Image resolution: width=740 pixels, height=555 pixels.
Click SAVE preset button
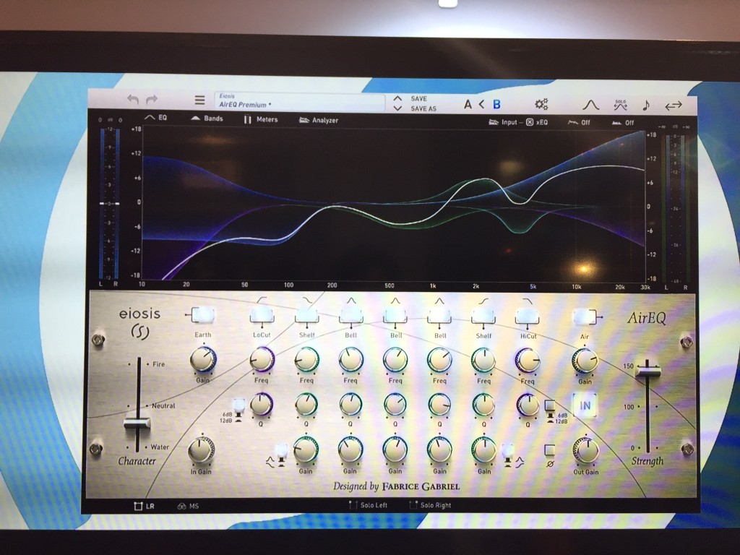[x=418, y=98]
